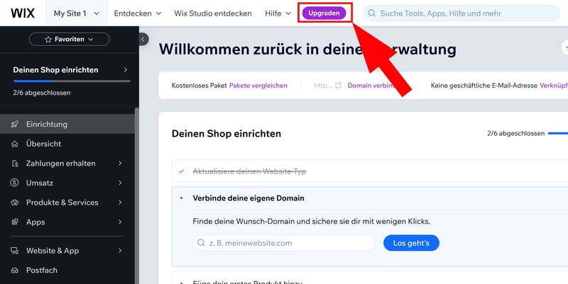Viewport: 568px width, 284px height.
Task: Click the Umsatz dollar icon
Action: pyautogui.click(x=14, y=183)
